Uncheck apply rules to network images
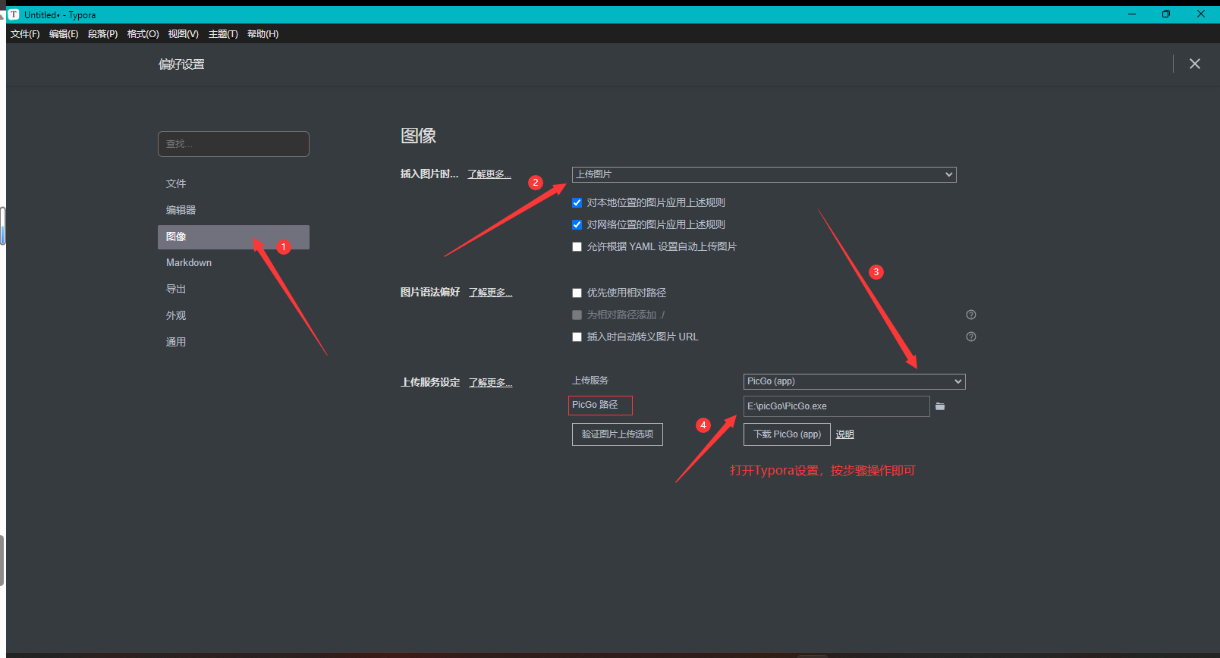The width and height of the screenshot is (1220, 658). point(577,225)
